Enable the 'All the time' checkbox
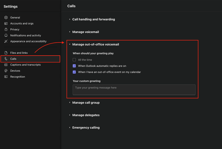Image resolution: width=222 pixels, height=149 pixels. pos(74,60)
